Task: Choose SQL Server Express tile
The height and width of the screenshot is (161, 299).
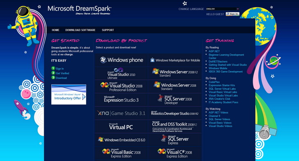Action: (x=175, y=140)
